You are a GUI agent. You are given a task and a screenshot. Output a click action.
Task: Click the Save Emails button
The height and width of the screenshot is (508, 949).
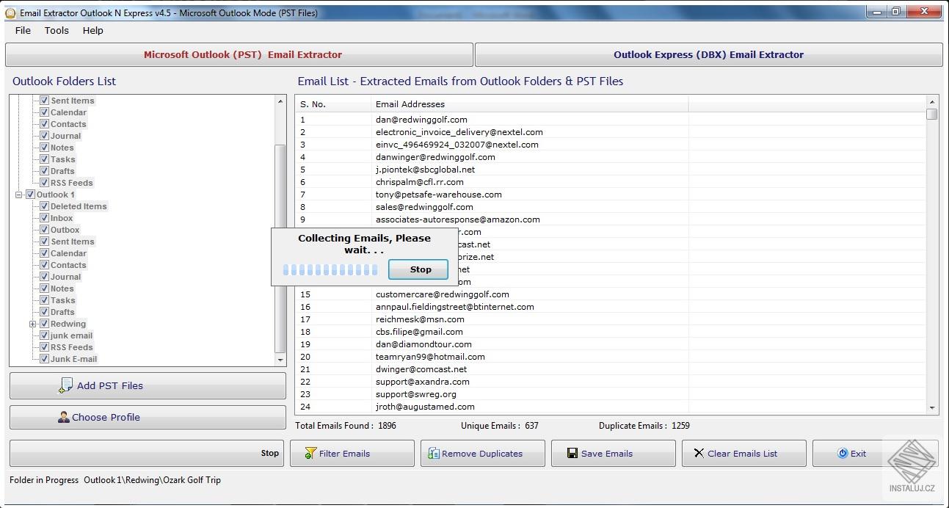pos(614,453)
